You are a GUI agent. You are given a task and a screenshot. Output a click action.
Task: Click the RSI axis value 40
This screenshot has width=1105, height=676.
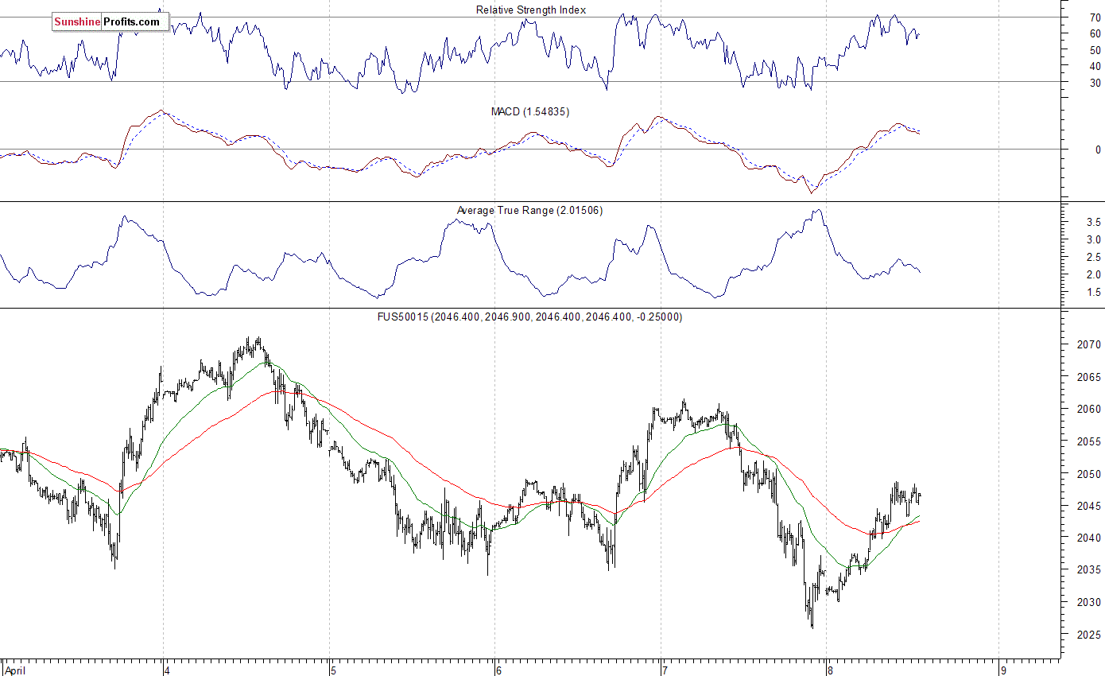[1095, 66]
